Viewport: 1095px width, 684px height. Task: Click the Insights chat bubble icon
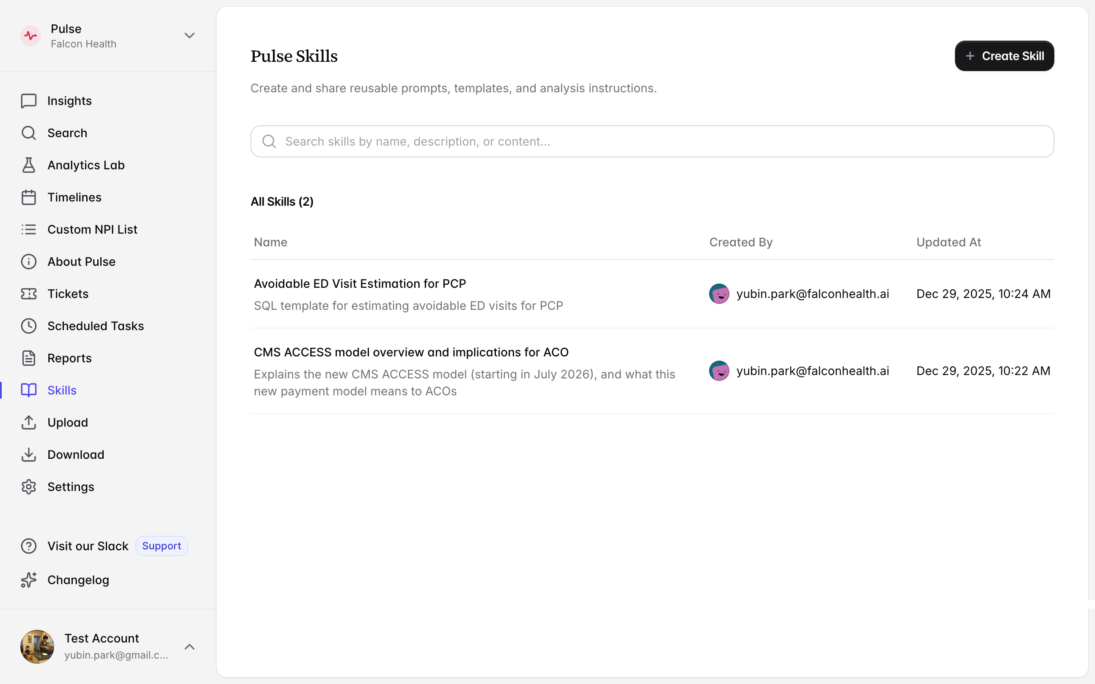(28, 101)
